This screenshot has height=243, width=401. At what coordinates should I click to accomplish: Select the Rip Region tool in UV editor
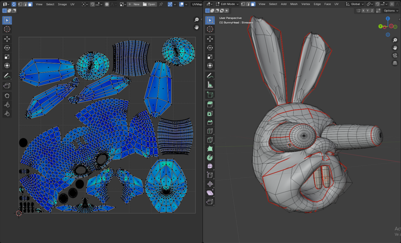click(x=7, y=86)
